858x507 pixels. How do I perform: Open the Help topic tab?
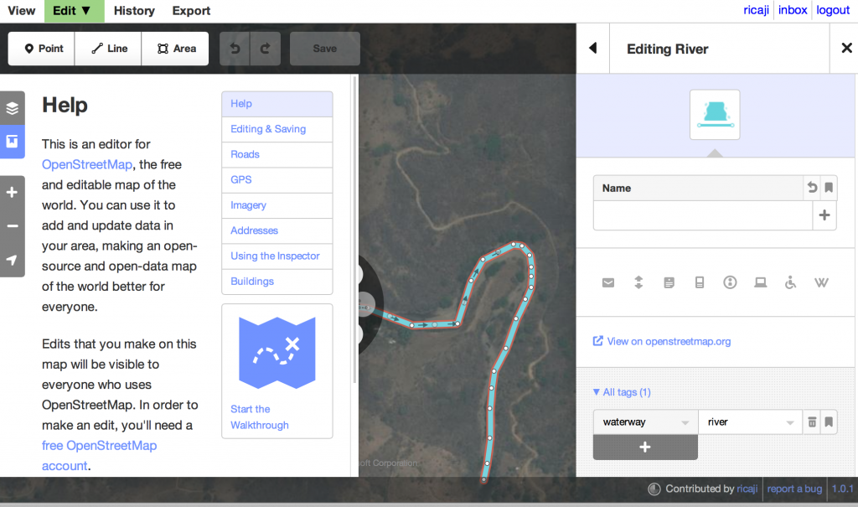pos(277,104)
